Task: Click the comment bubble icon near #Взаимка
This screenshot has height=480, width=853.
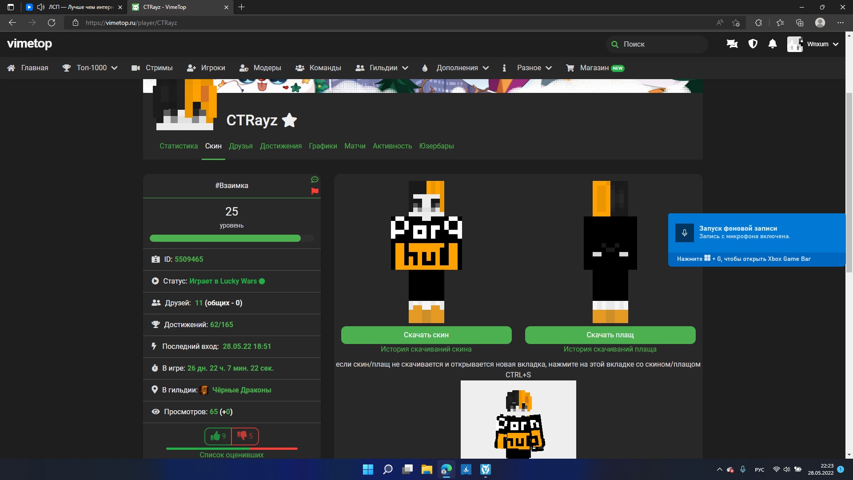Action: (315, 180)
